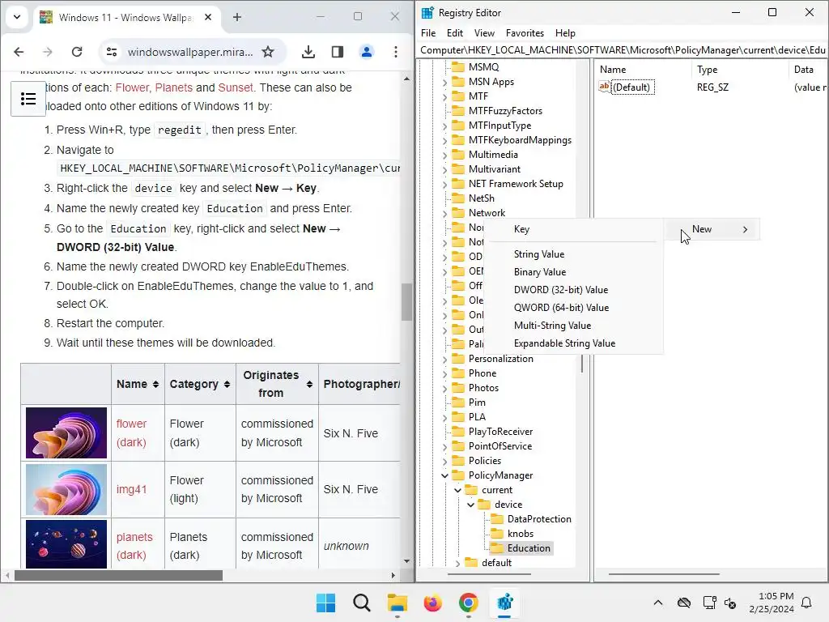
Task: Open the Planets link in article
Action: [x=174, y=87]
